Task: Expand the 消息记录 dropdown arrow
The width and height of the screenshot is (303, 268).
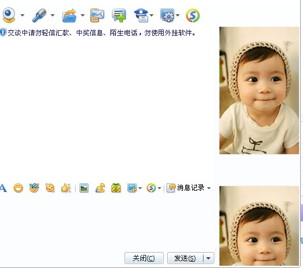Action: [x=209, y=188]
